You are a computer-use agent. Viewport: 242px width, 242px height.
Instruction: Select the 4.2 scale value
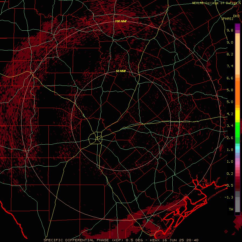pos(230,114)
